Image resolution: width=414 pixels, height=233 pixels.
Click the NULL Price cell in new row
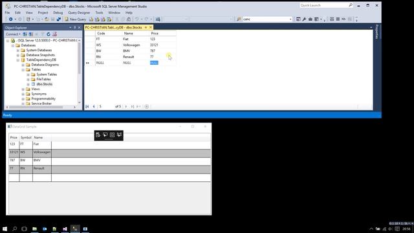click(162, 63)
